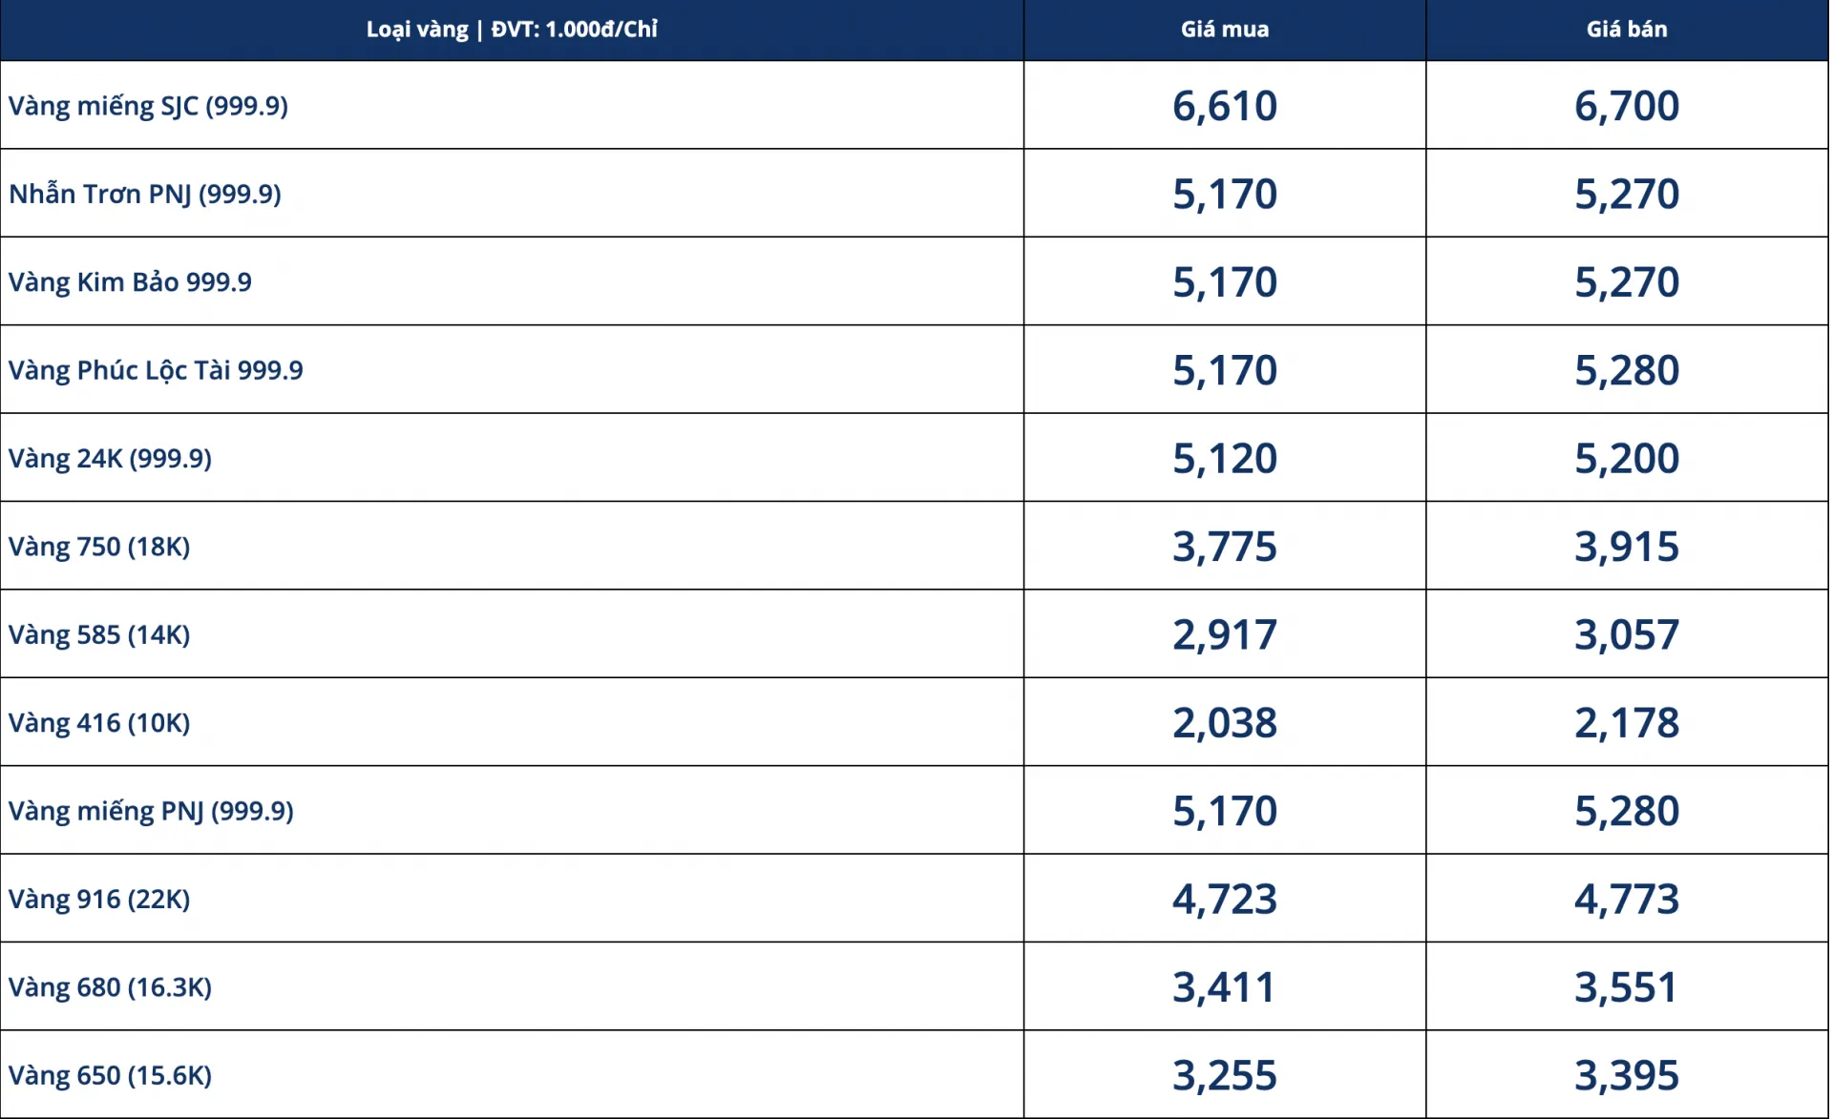This screenshot has width=1833, height=1119.
Task: Select the 18K sell price 3,915
Action: tap(1627, 546)
